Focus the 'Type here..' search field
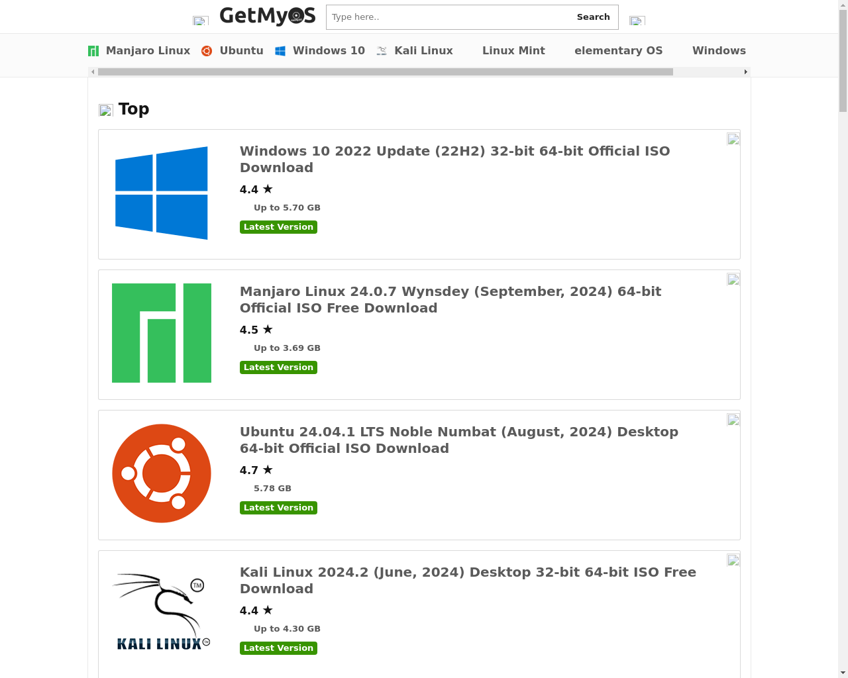The height and width of the screenshot is (678, 848). click(x=448, y=17)
